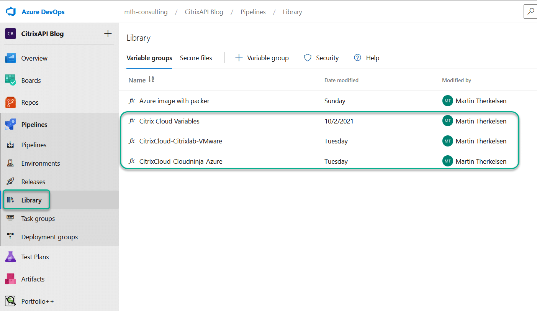Open Releases in the sidebar

click(33, 182)
